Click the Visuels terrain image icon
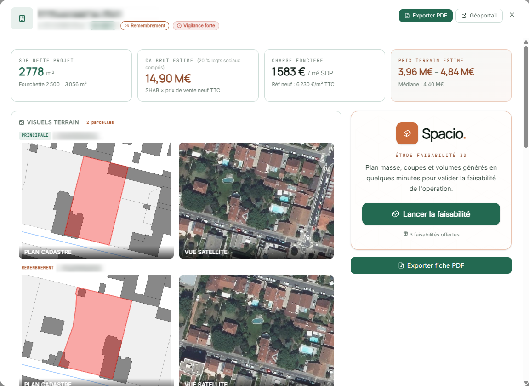 (22, 122)
